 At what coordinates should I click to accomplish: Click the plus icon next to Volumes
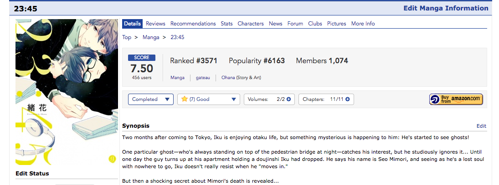tap(288, 99)
